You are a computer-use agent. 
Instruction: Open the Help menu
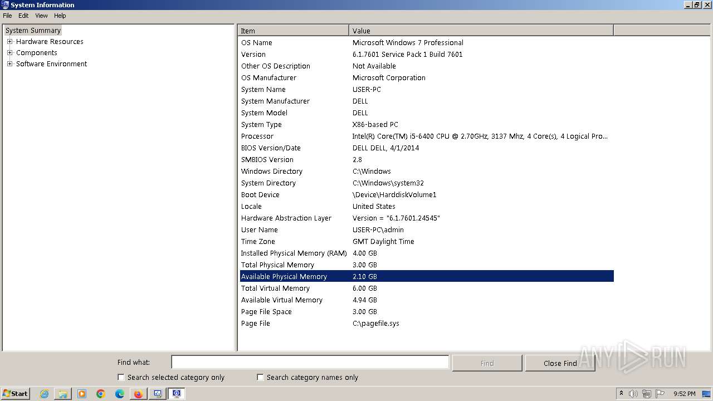coord(60,16)
